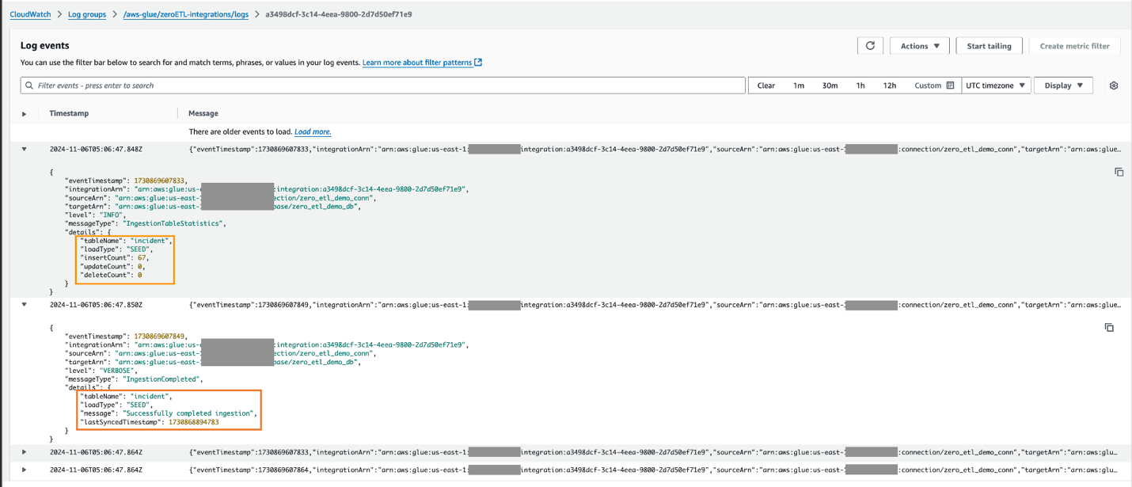1132x487 pixels.
Task: Select the 12h time range
Action: (x=890, y=86)
